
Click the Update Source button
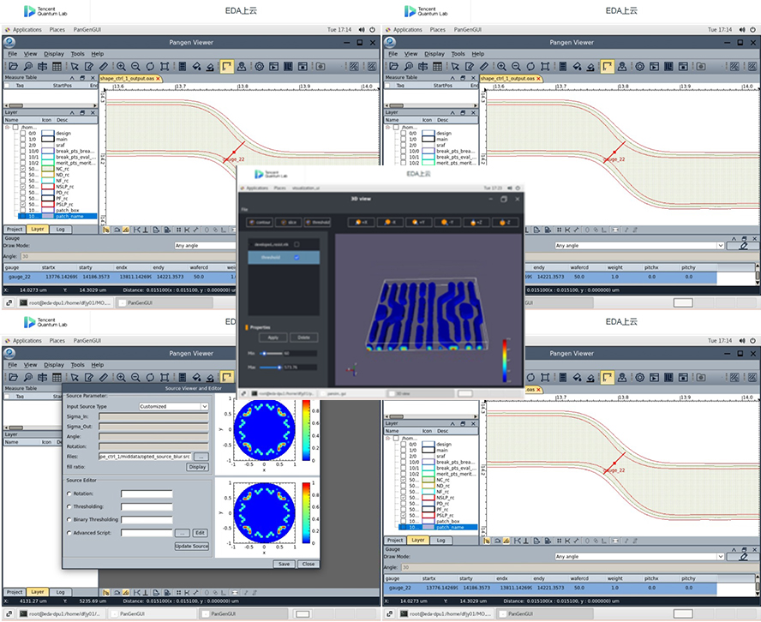[191, 546]
